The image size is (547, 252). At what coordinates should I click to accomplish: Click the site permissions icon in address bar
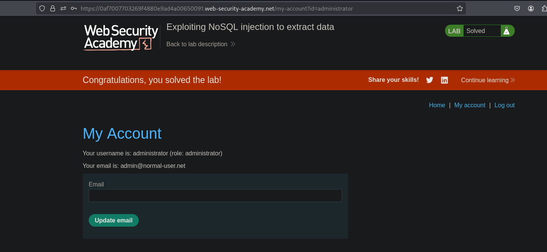pos(63,8)
